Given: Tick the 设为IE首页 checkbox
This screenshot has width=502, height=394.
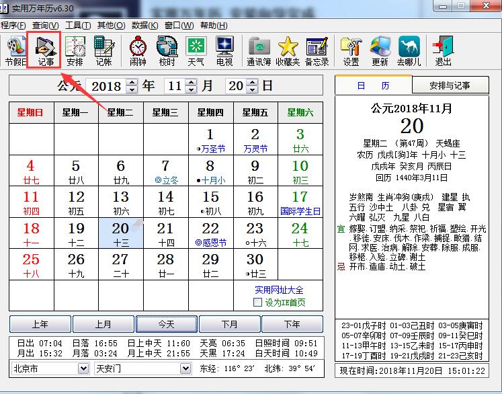Looking at the screenshot, I should (258, 303).
